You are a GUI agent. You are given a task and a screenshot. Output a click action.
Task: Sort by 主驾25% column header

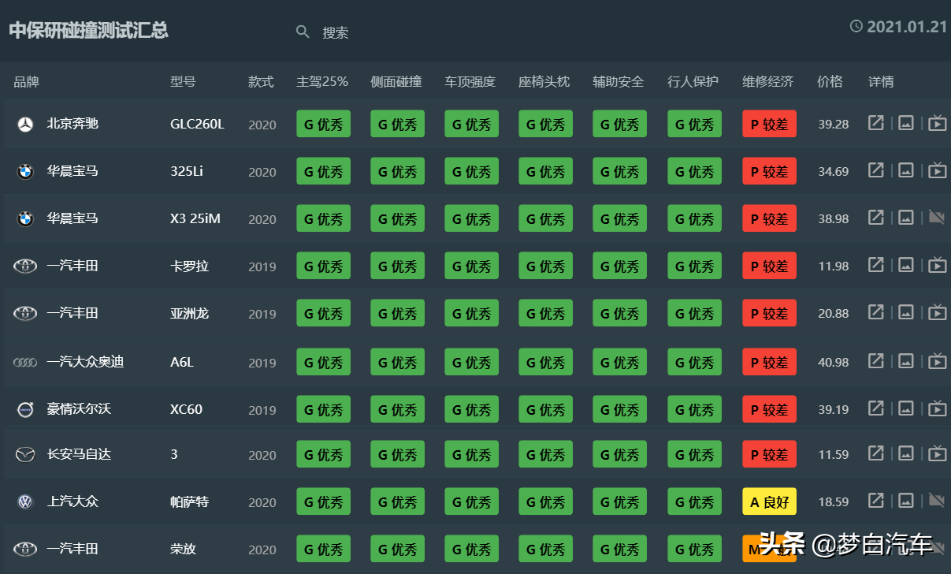[322, 81]
